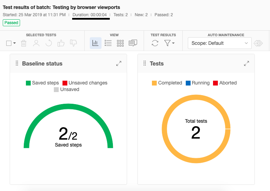Image resolution: width=270 pixels, height=191 pixels.
Task: Click the drag handle of Tests panel
Action: click(145, 63)
